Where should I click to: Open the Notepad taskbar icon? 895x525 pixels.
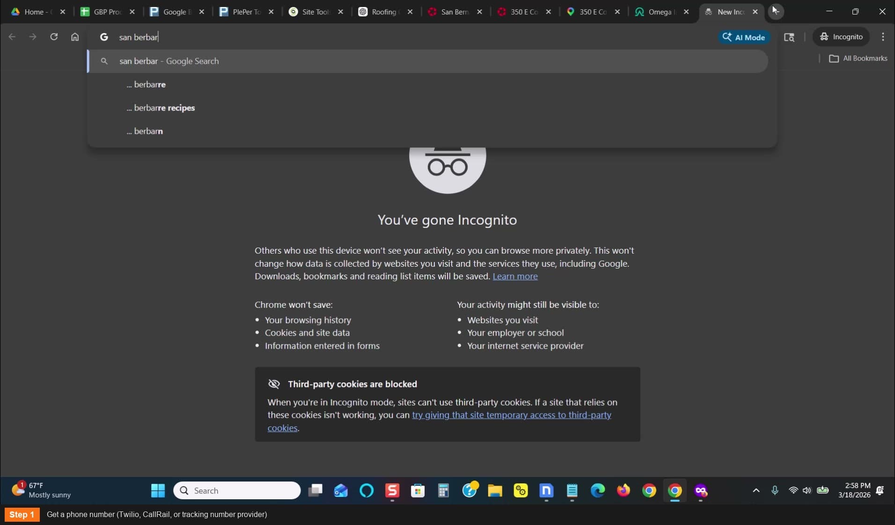point(572,490)
